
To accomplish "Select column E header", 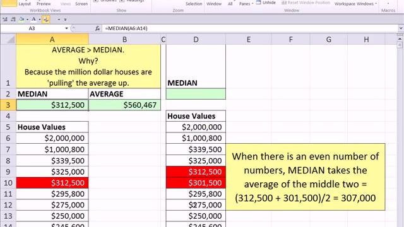I will [x=248, y=39].
